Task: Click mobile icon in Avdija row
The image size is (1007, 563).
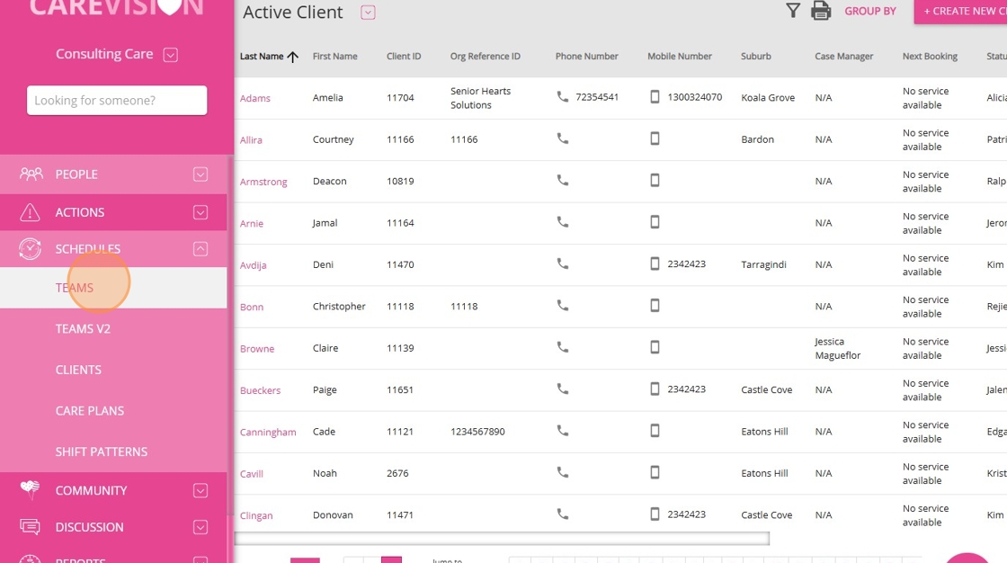Action: (655, 264)
